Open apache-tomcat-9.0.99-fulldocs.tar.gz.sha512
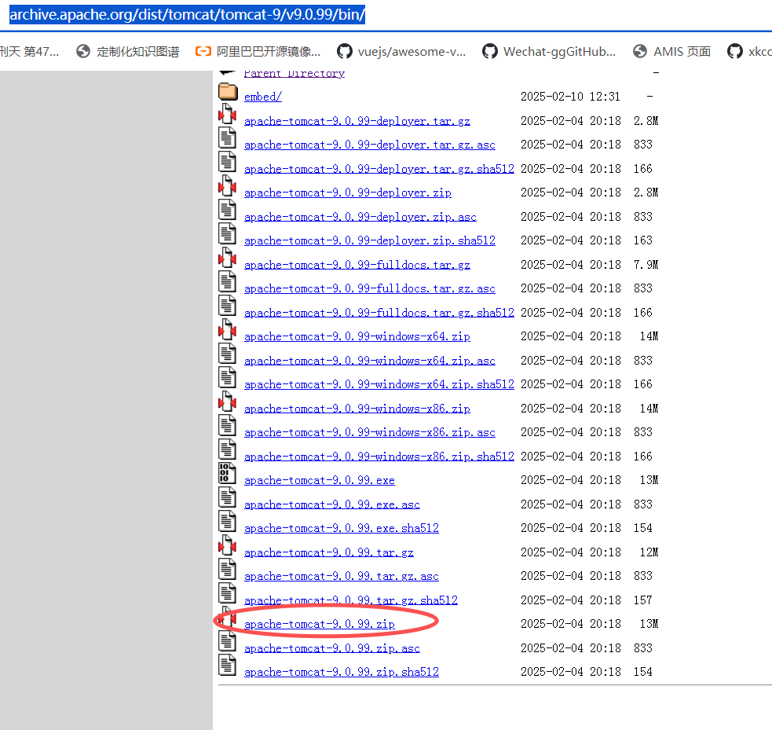The image size is (772, 730). [x=379, y=313]
